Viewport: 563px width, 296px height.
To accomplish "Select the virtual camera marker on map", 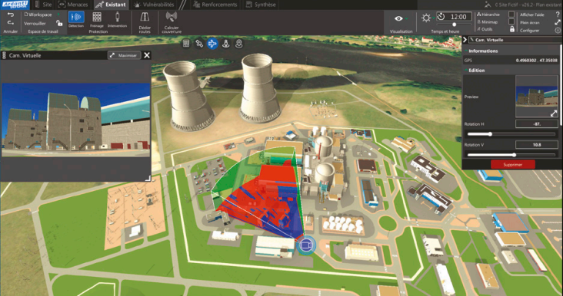I will tap(306, 245).
